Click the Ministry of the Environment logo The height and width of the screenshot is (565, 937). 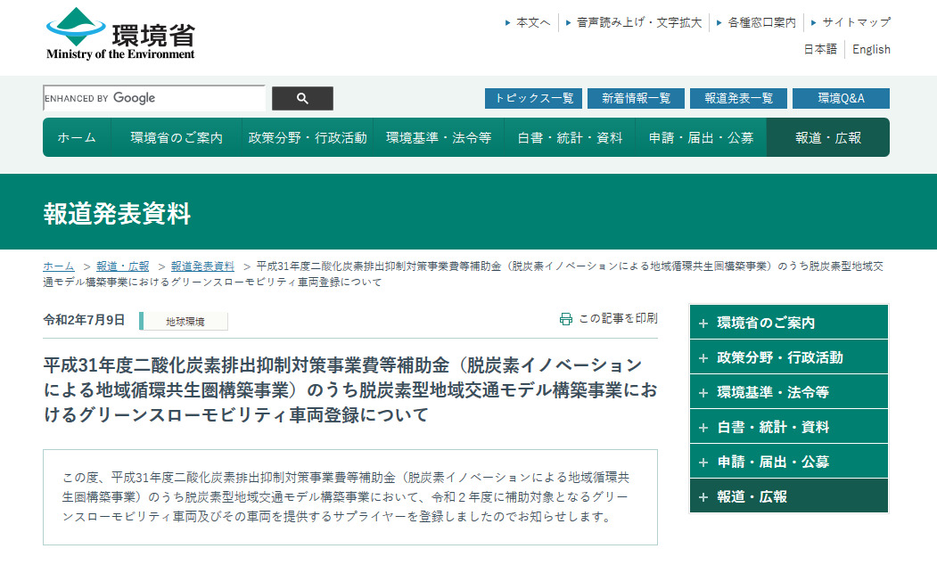pos(120,34)
